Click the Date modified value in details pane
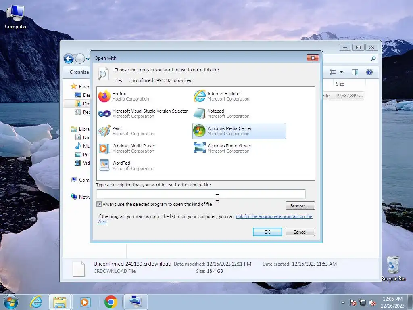This screenshot has height=310, width=413. click(229, 264)
